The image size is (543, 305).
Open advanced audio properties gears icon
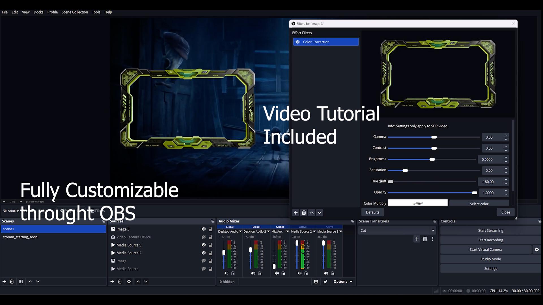(325, 282)
